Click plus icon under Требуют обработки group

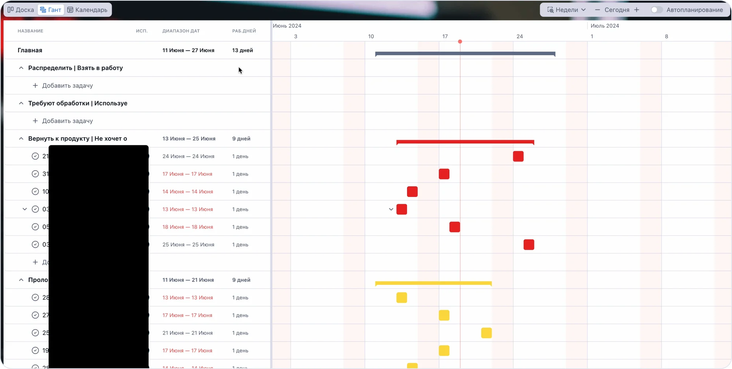click(35, 121)
